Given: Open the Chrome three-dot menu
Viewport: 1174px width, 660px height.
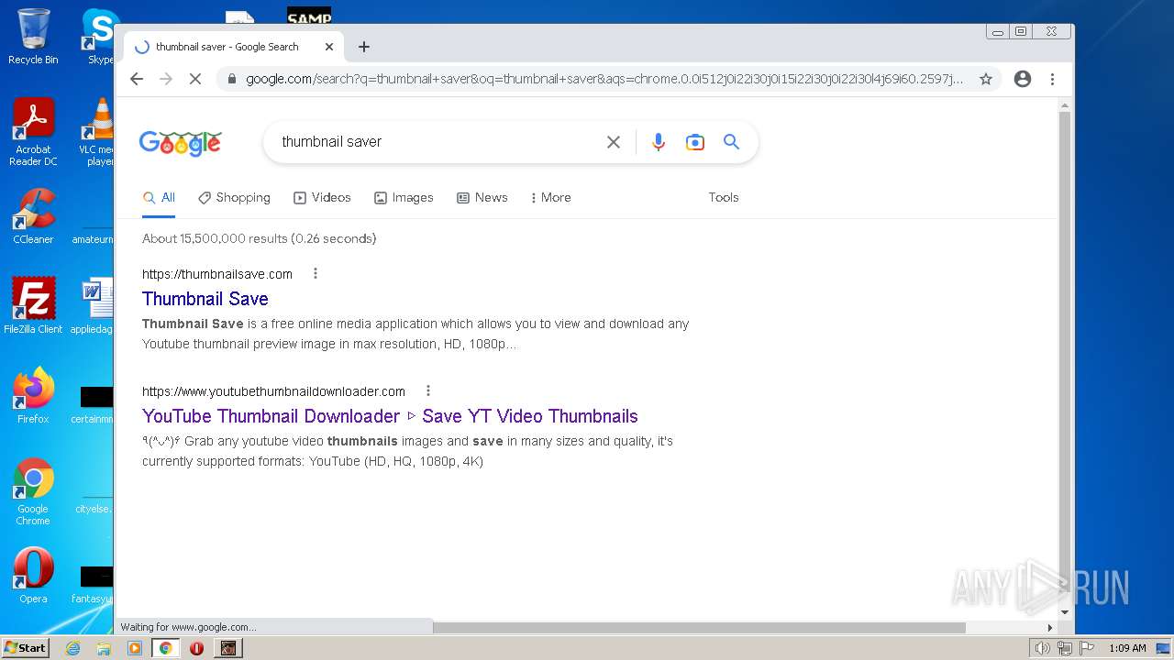Looking at the screenshot, I should click(1052, 79).
